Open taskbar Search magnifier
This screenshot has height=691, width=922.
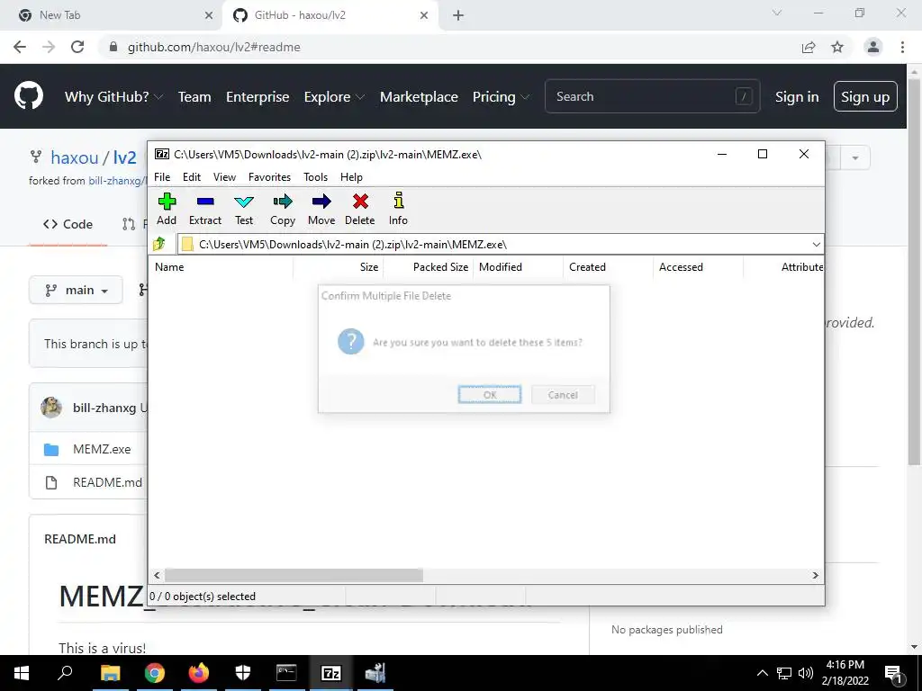click(65, 673)
